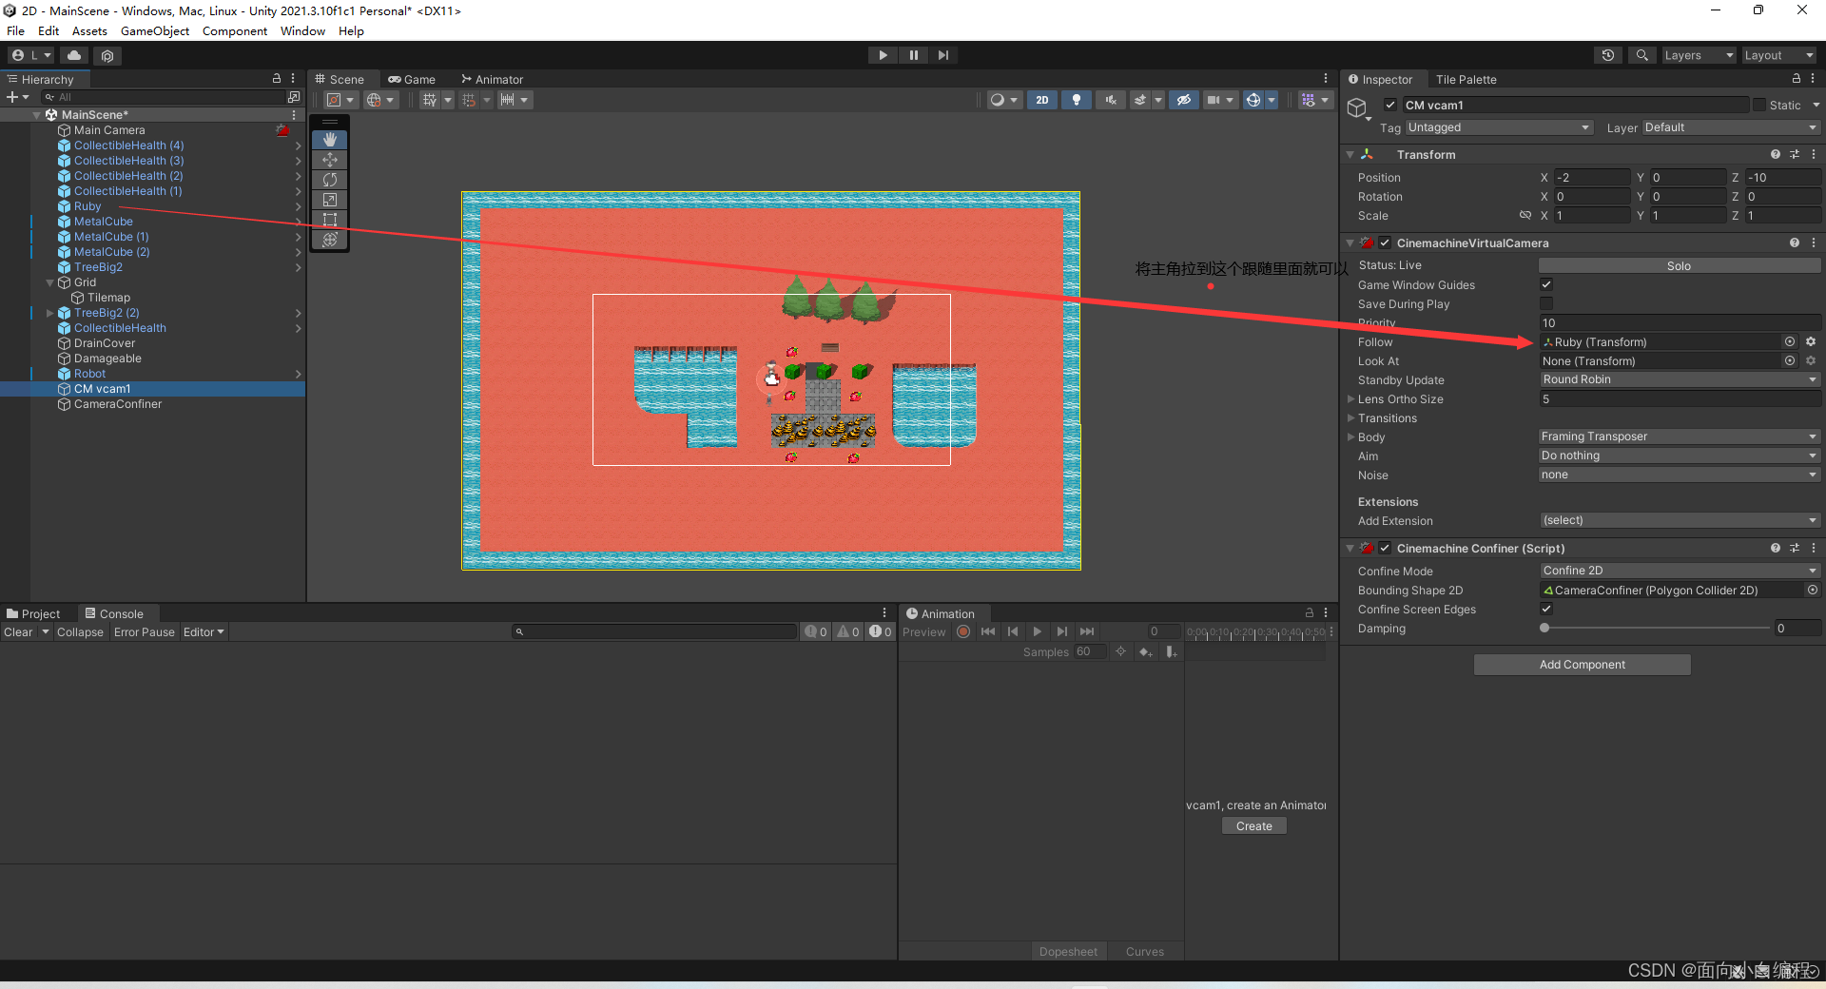Toggle the Static checkbox
This screenshot has height=989, width=1826.
click(1759, 106)
